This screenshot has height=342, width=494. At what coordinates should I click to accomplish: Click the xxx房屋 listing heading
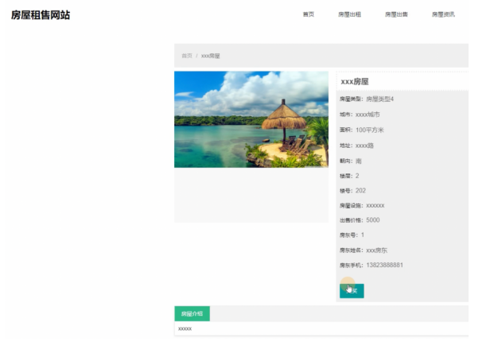coord(355,82)
